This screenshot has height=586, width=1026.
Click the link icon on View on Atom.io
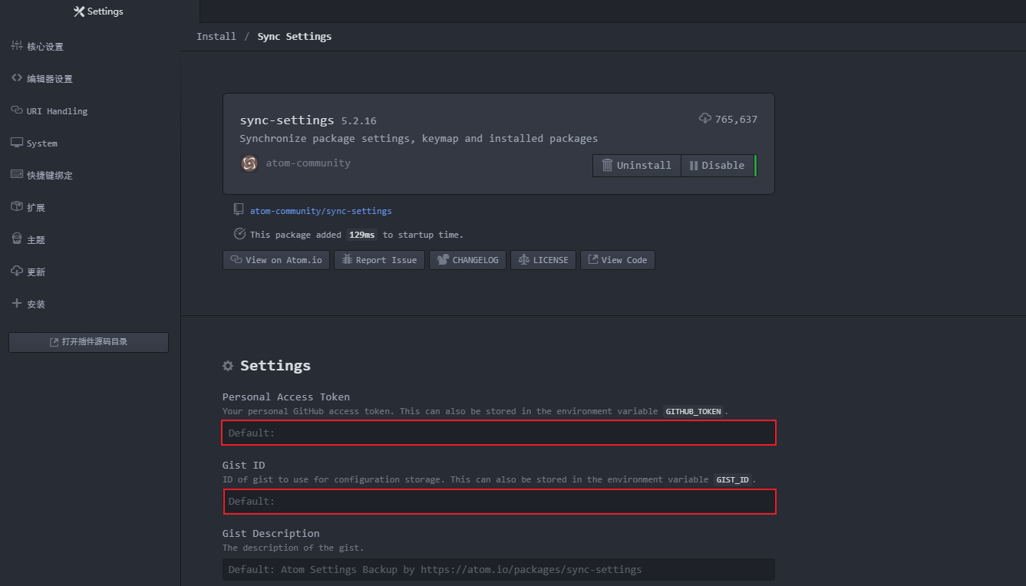[236, 260]
